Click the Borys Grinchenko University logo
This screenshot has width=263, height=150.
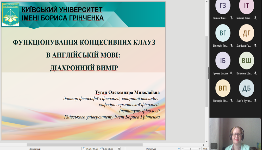click(x=10, y=14)
